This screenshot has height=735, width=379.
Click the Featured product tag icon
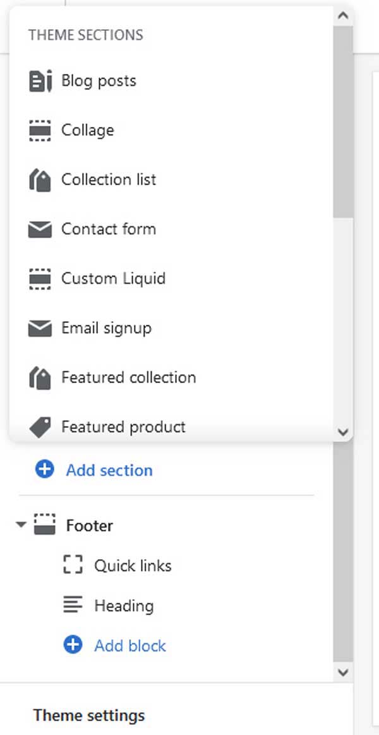(x=40, y=427)
